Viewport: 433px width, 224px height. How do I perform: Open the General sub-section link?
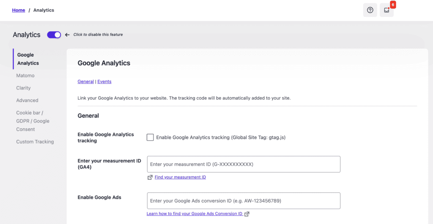85,81
